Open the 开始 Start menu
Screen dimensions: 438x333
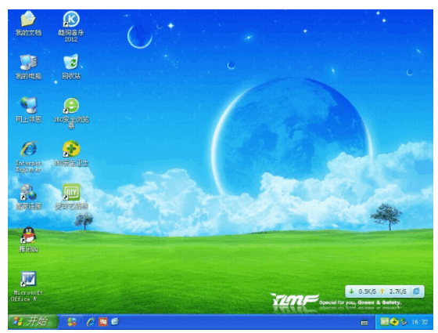click(x=33, y=321)
